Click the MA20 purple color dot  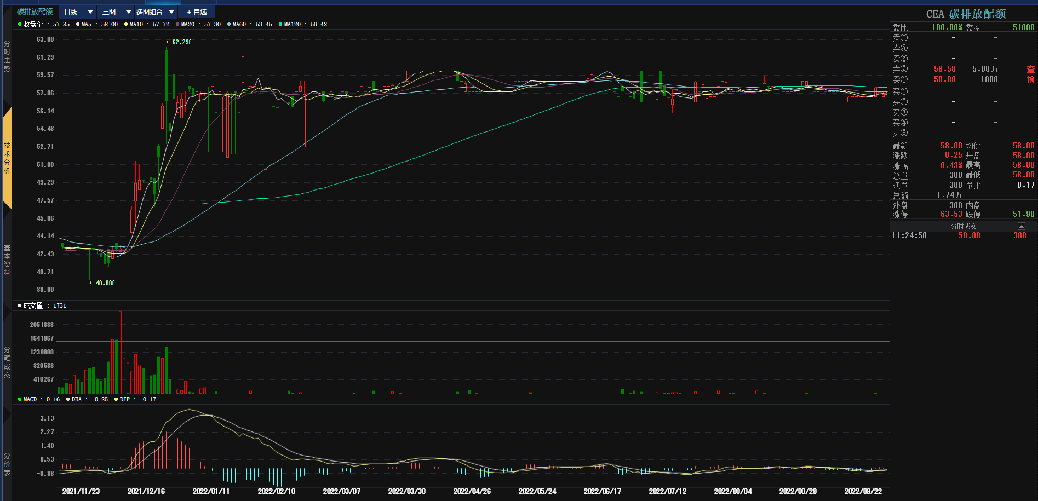177,25
